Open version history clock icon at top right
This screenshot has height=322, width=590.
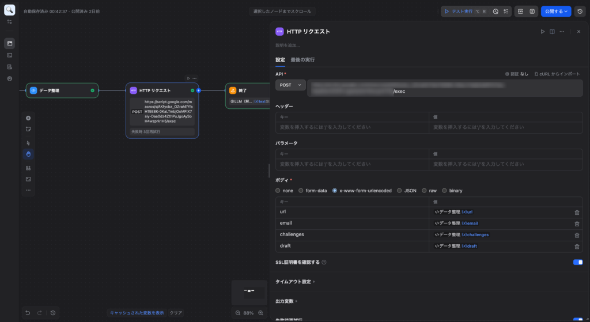click(580, 12)
